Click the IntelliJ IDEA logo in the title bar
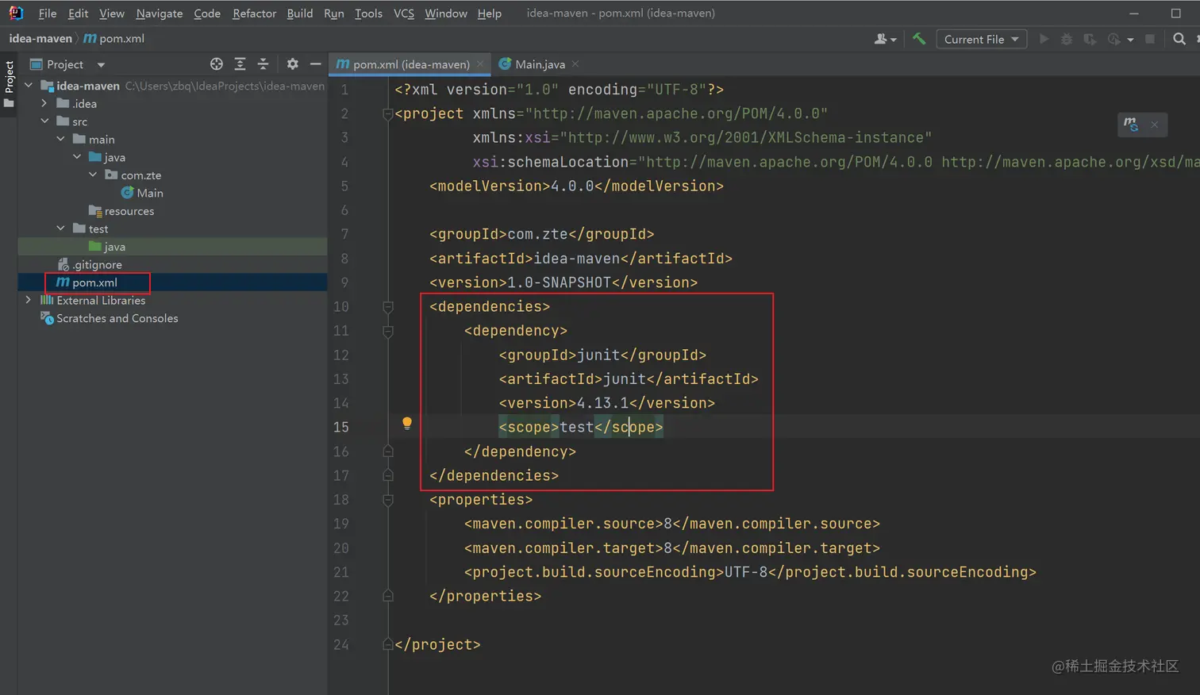The height and width of the screenshot is (695, 1200). [x=16, y=13]
